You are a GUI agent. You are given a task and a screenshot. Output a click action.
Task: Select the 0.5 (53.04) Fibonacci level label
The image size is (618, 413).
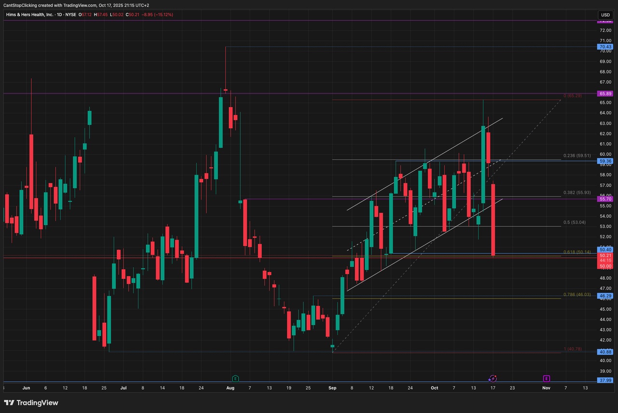574,222
